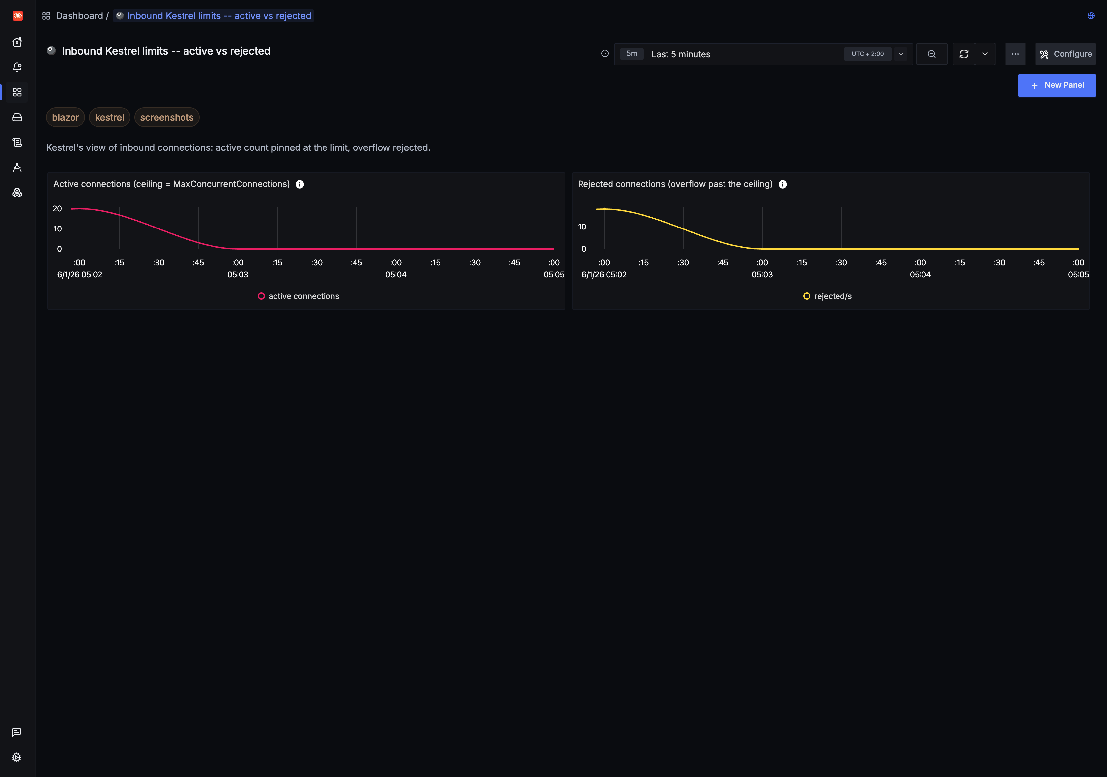Toggle the rejected/s legend series
This screenshot has width=1107, height=777.
point(827,296)
